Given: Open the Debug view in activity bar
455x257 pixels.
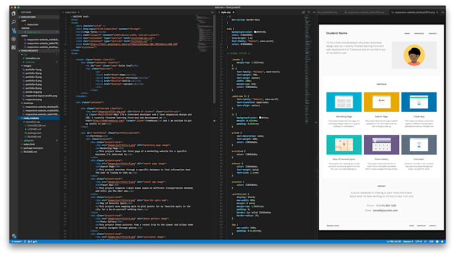Looking at the screenshot, I should [x=13, y=39].
